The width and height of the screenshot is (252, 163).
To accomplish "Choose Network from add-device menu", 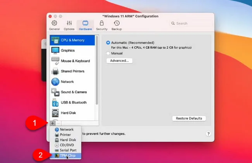I will coord(66,129).
